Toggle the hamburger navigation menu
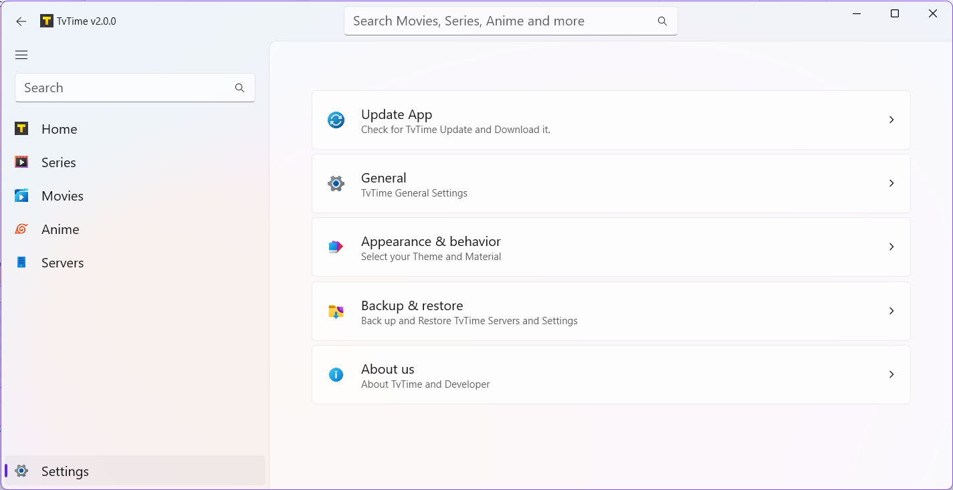The height and width of the screenshot is (490, 953). point(21,55)
